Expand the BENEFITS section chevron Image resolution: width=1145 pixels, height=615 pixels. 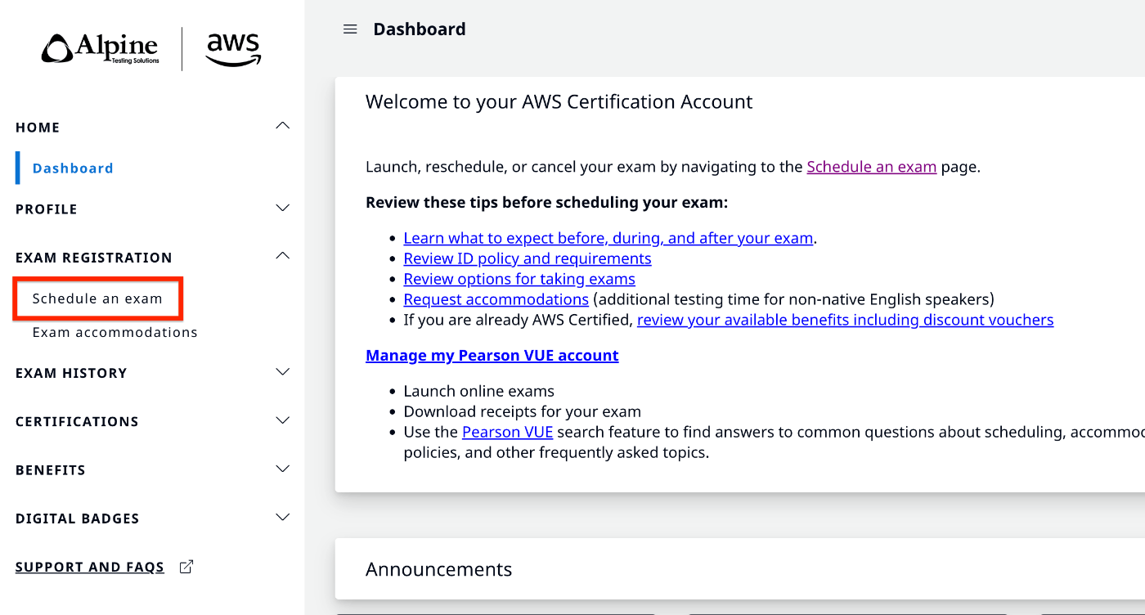tap(283, 469)
